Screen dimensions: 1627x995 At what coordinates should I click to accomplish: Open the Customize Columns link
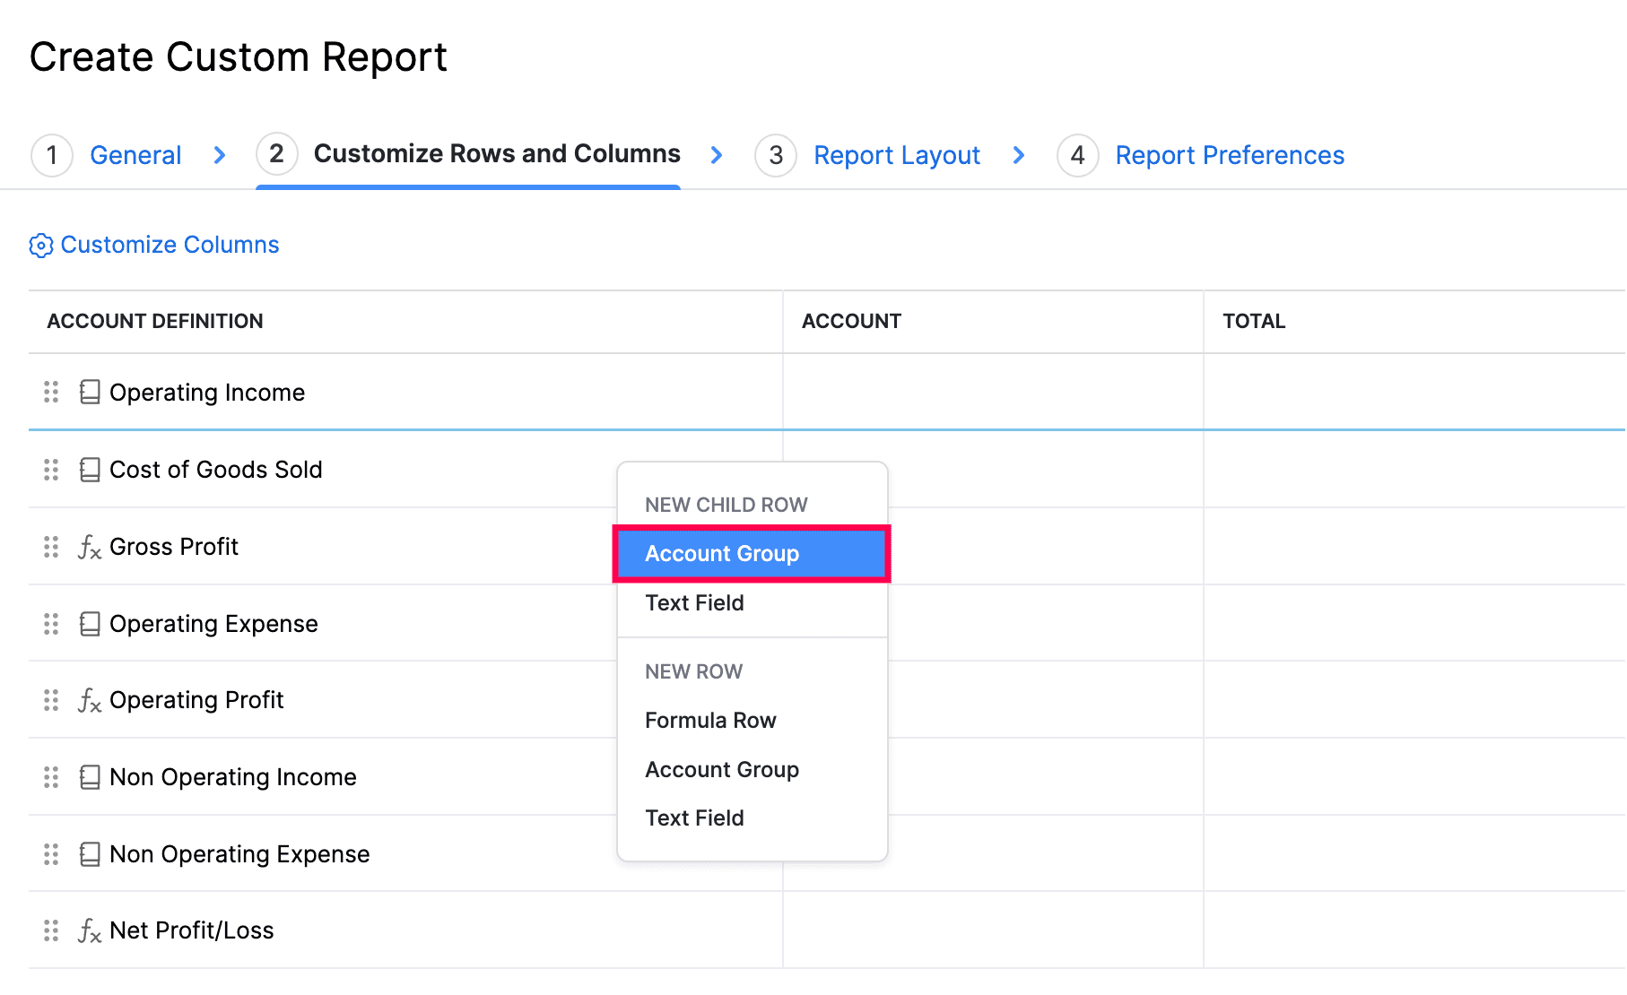click(170, 245)
